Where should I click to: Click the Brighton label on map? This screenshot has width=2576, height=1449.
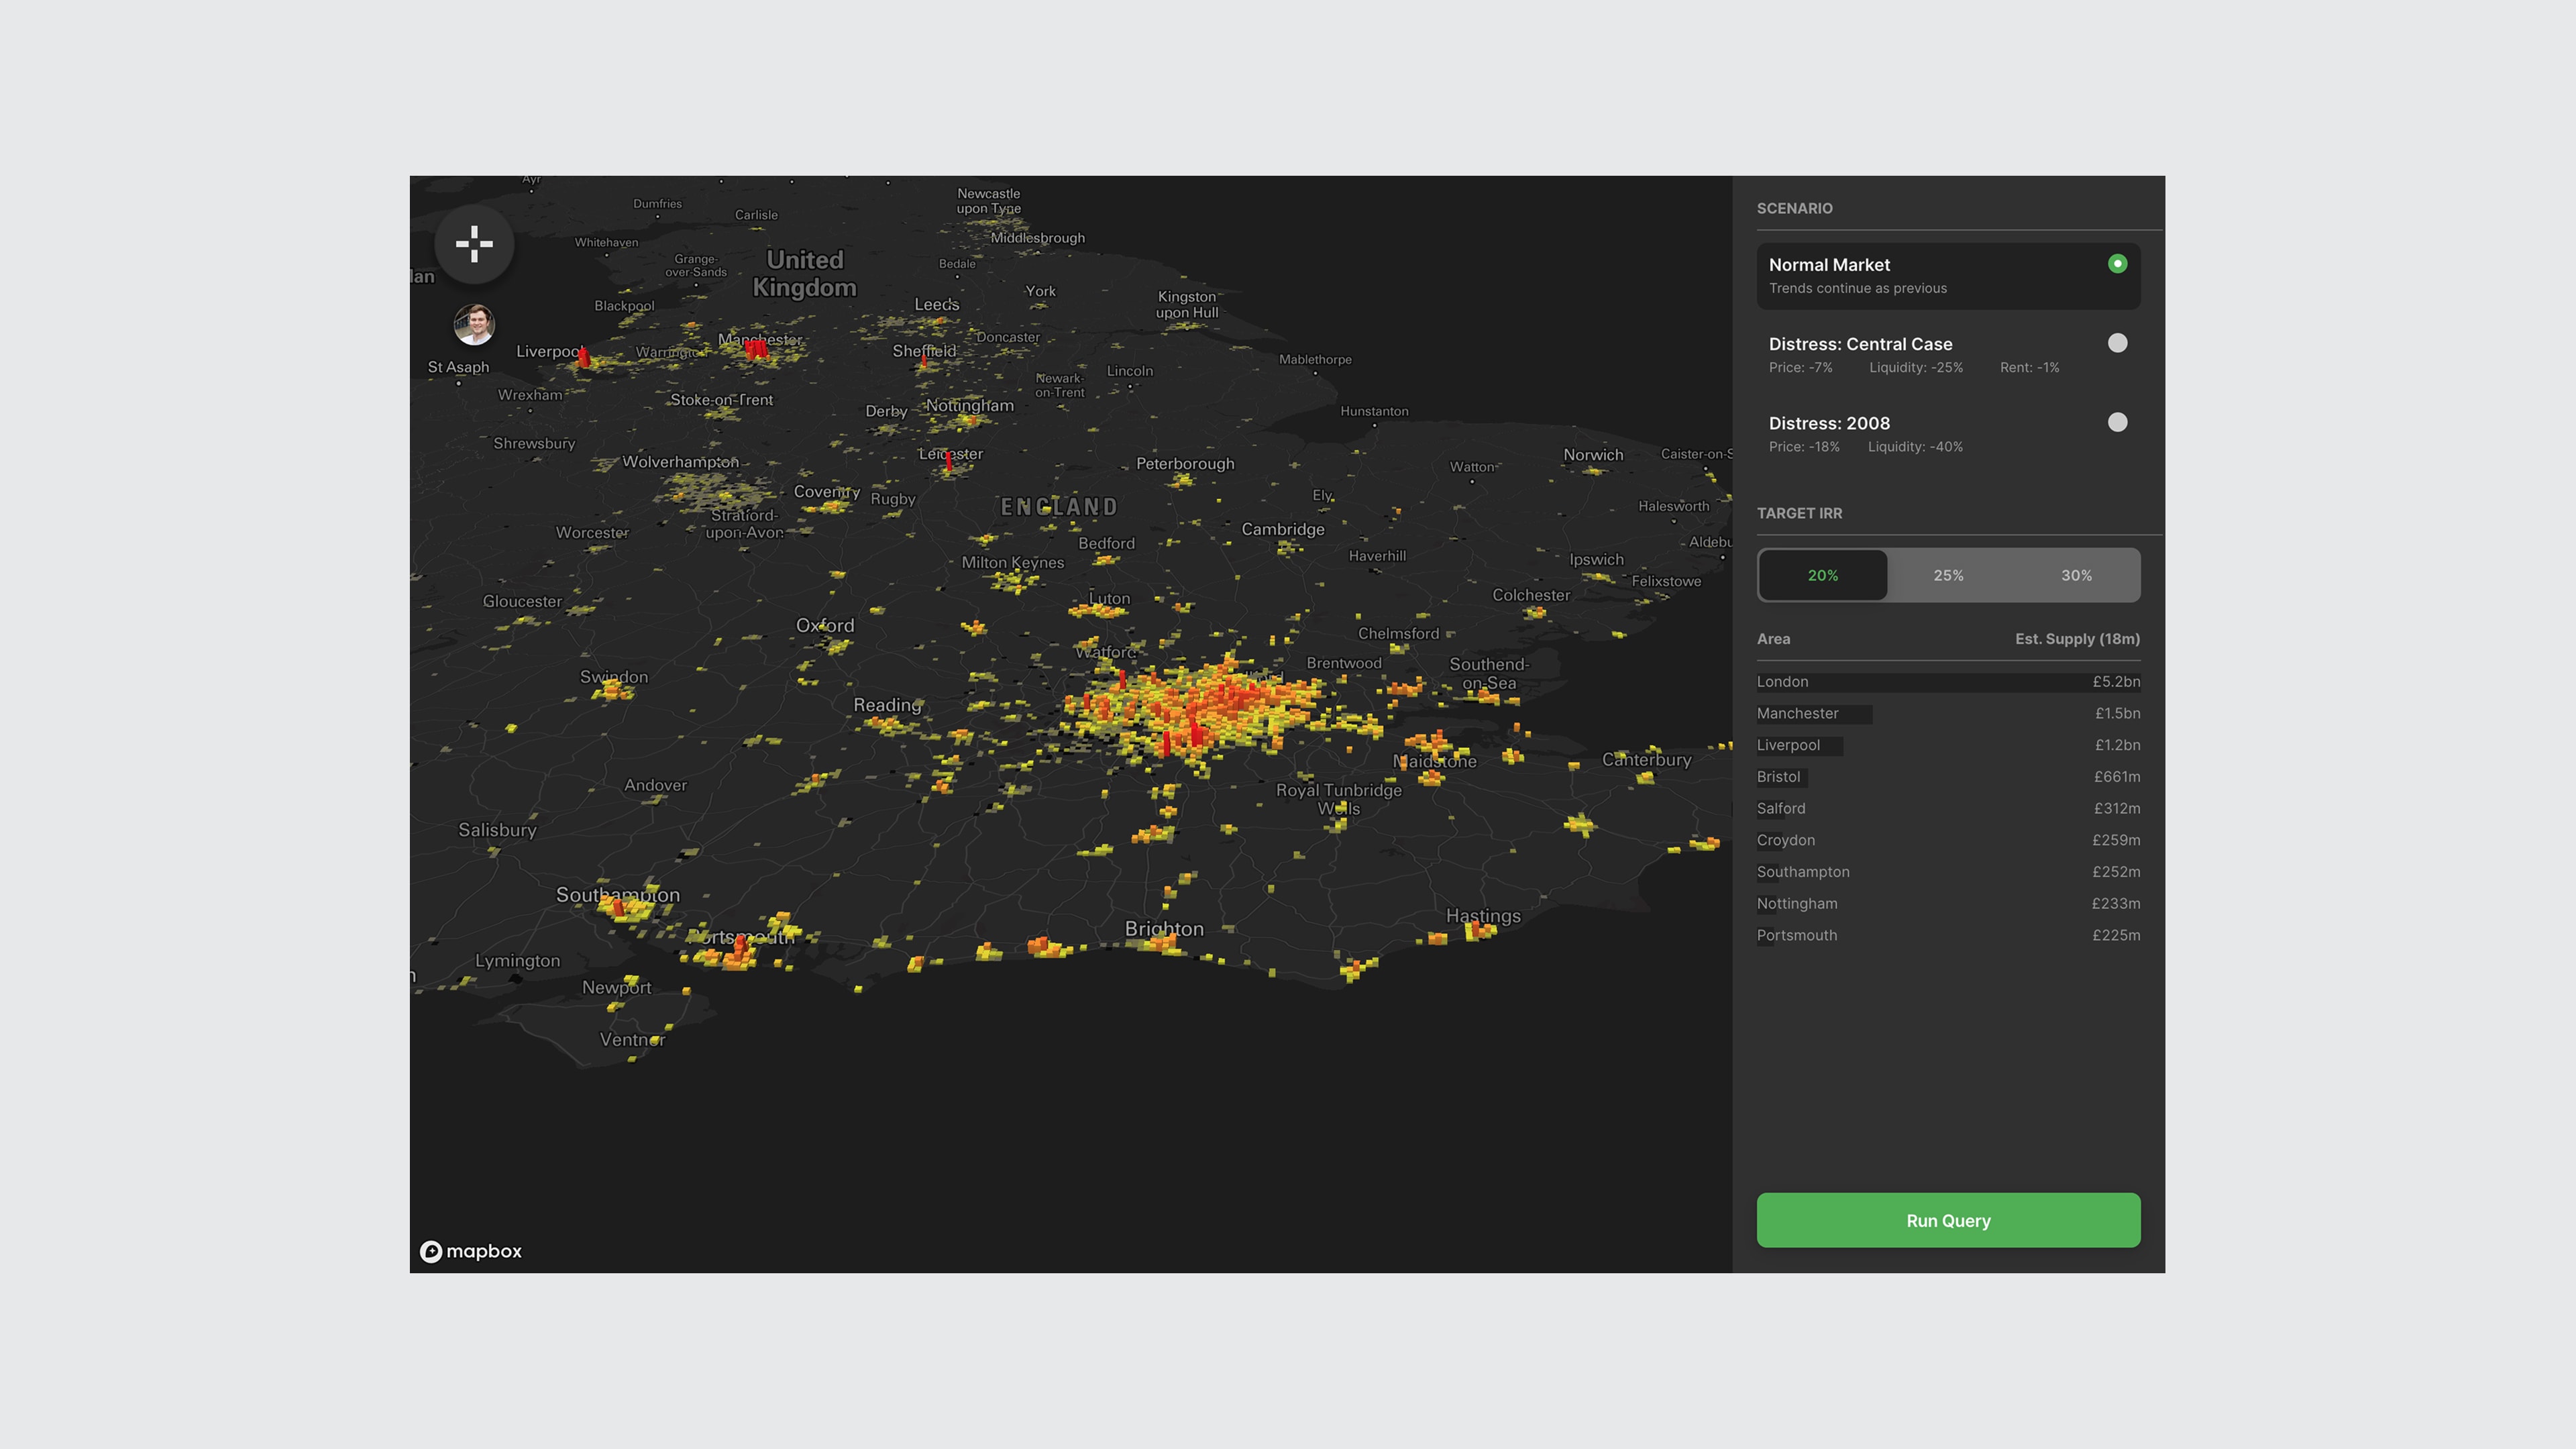coord(1164,929)
